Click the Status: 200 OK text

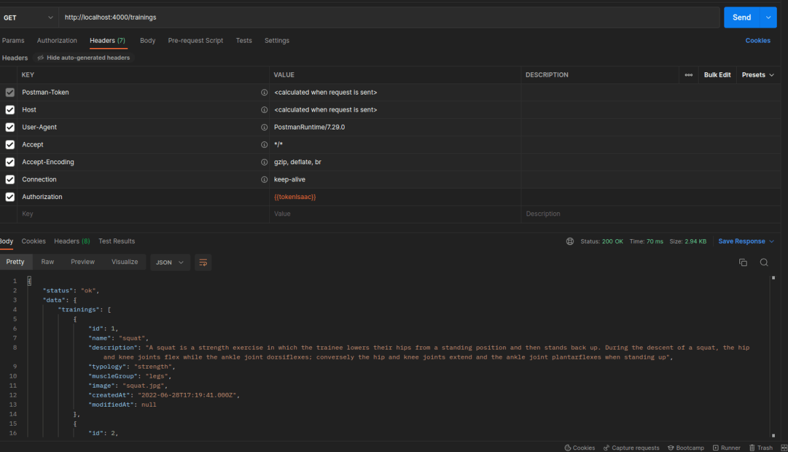coord(602,242)
